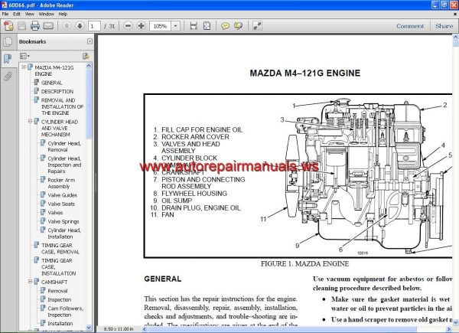Screen dimensions: 459x333
Task: Print the document using printer icon
Action: pos(35,26)
